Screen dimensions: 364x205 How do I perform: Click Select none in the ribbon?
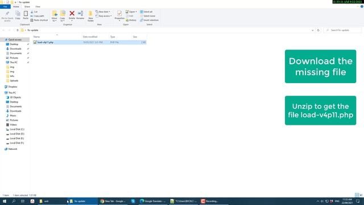[147, 16]
